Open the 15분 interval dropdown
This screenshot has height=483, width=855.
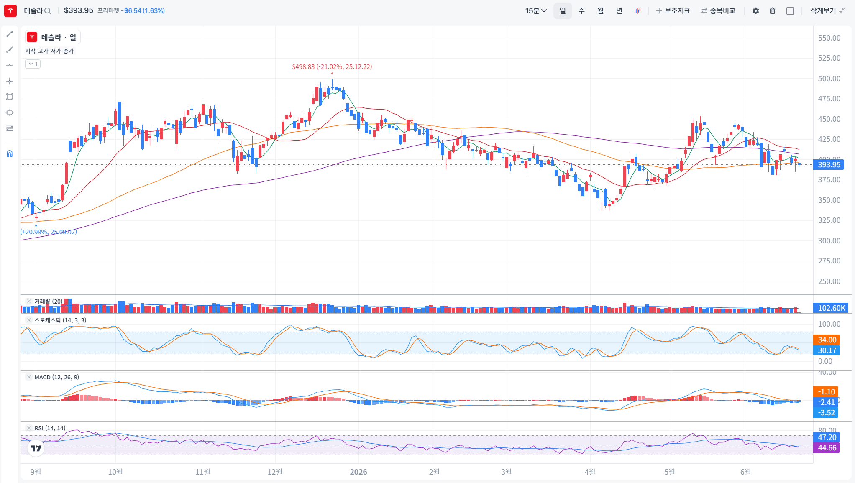536,11
